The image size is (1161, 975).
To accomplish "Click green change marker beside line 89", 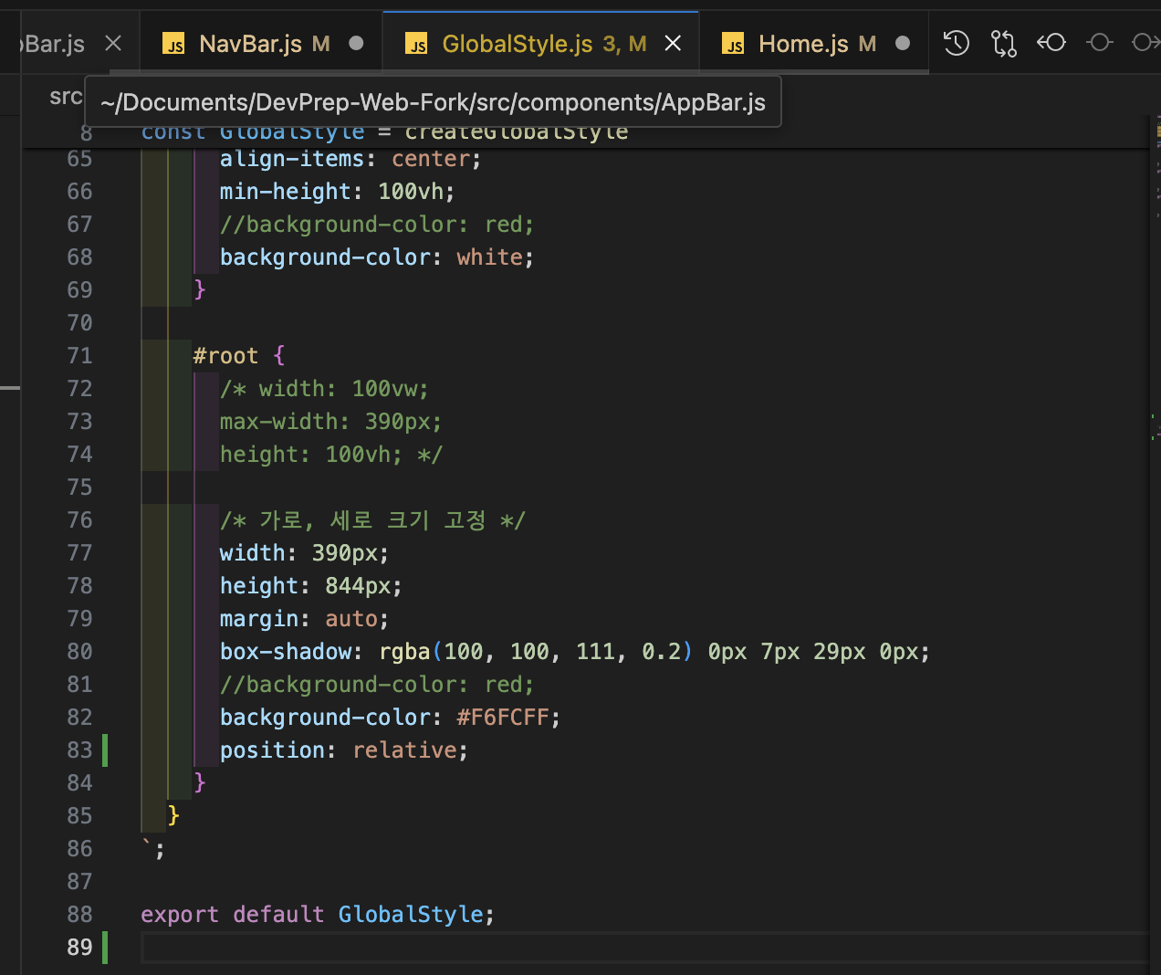I will pyautogui.click(x=105, y=947).
